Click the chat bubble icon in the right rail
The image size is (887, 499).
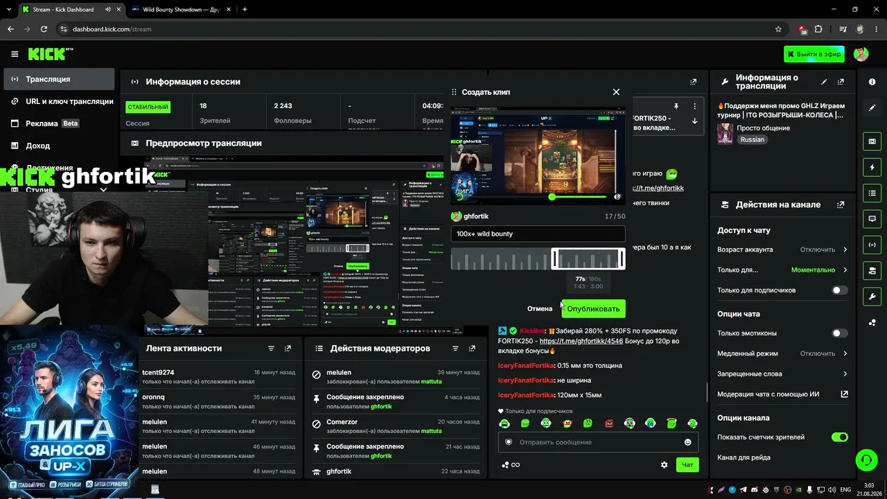[872, 218]
